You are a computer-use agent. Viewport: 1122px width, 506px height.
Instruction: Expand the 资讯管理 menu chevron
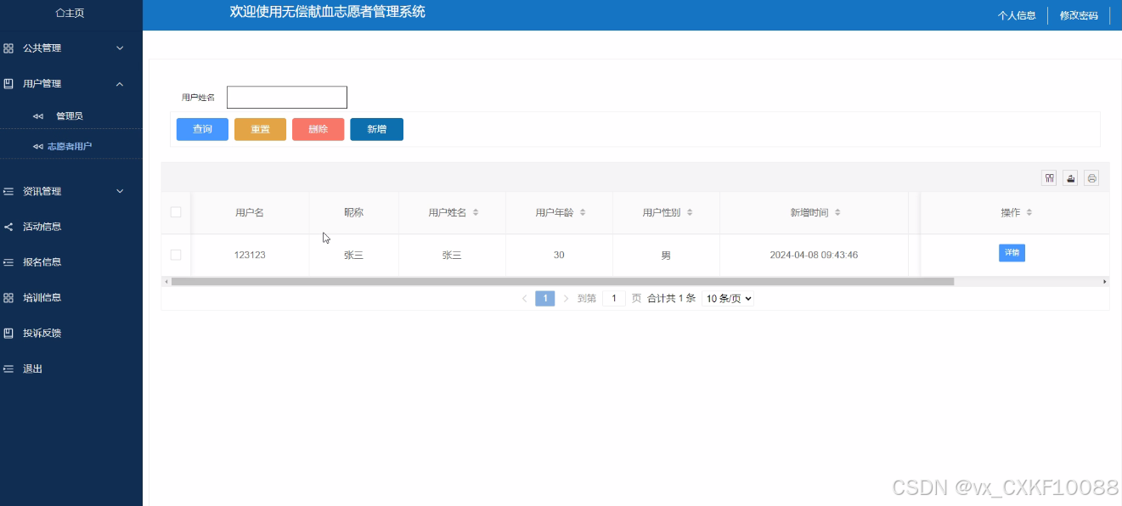(120, 192)
